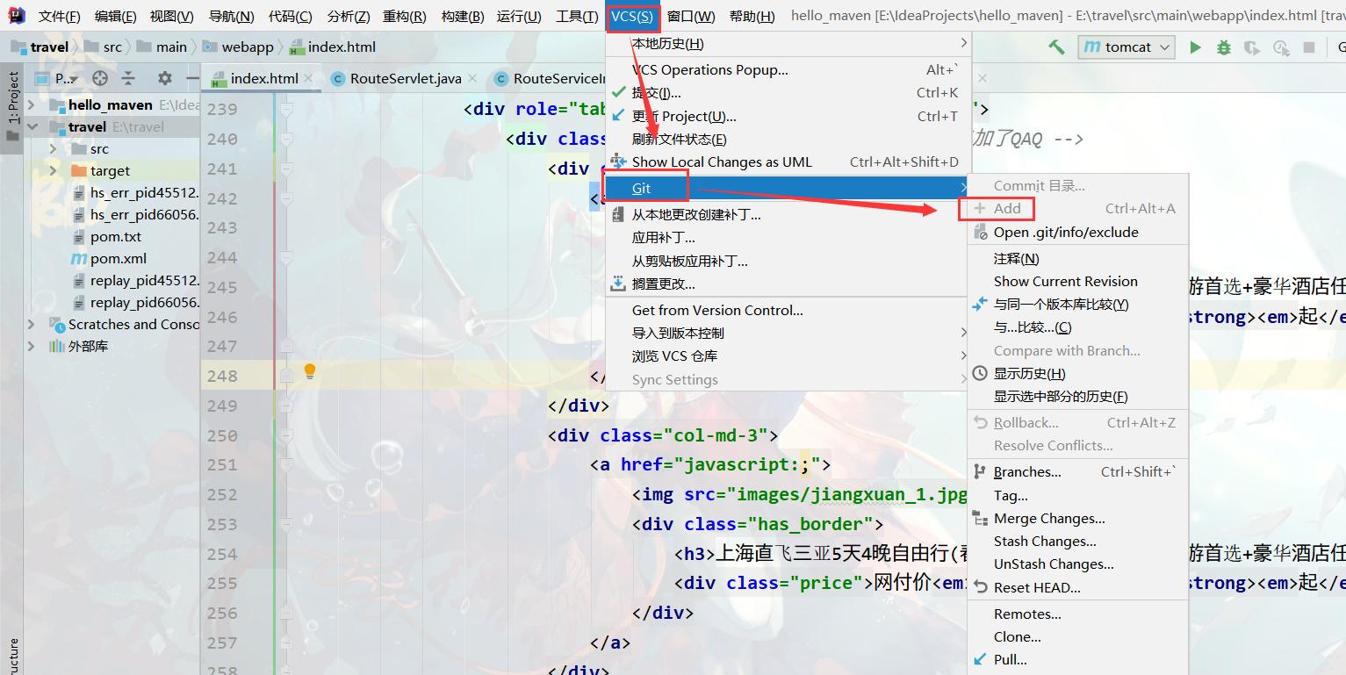Choose Pull... in Git submenu
The image size is (1346, 675).
click(1077, 660)
